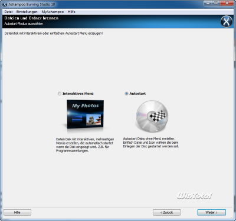Minimize the Ashampoo Burning Studio window
This screenshot has width=236, height=221.
click(x=208, y=3)
